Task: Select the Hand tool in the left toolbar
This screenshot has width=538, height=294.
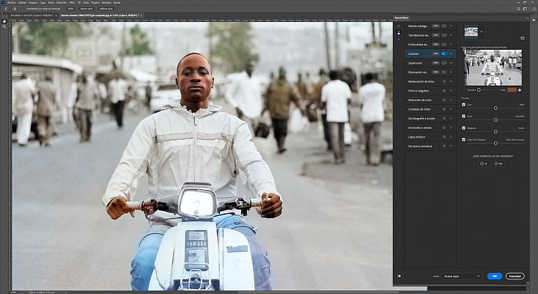Action: [x=4, y=21]
